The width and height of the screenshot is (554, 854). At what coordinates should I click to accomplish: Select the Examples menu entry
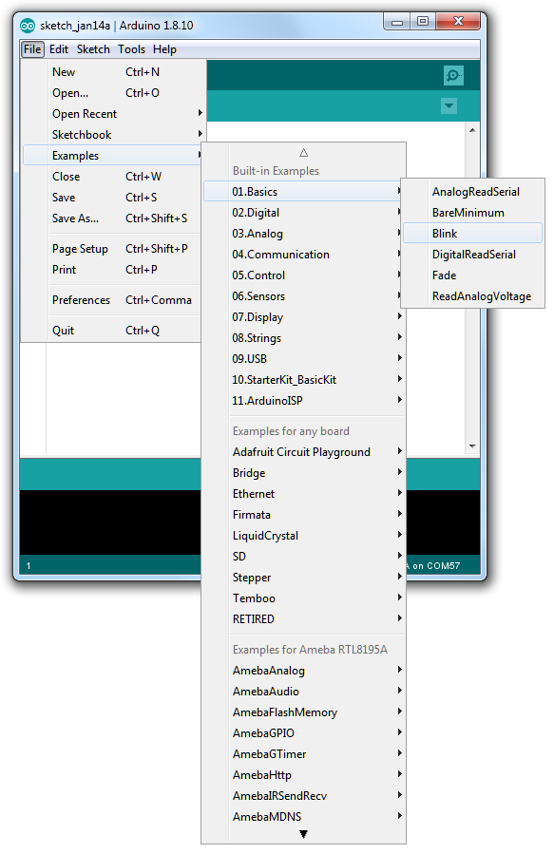click(x=113, y=155)
